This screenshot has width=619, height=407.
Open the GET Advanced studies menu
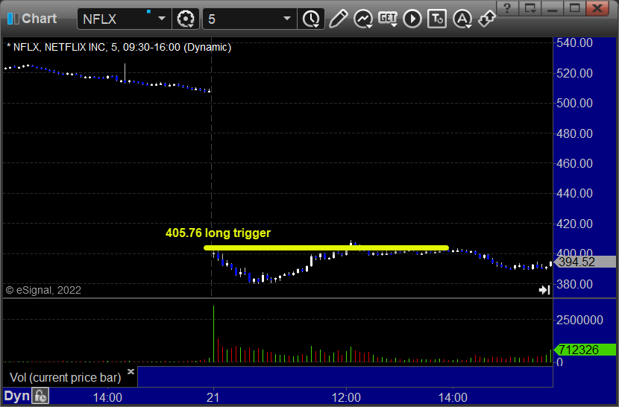click(388, 19)
